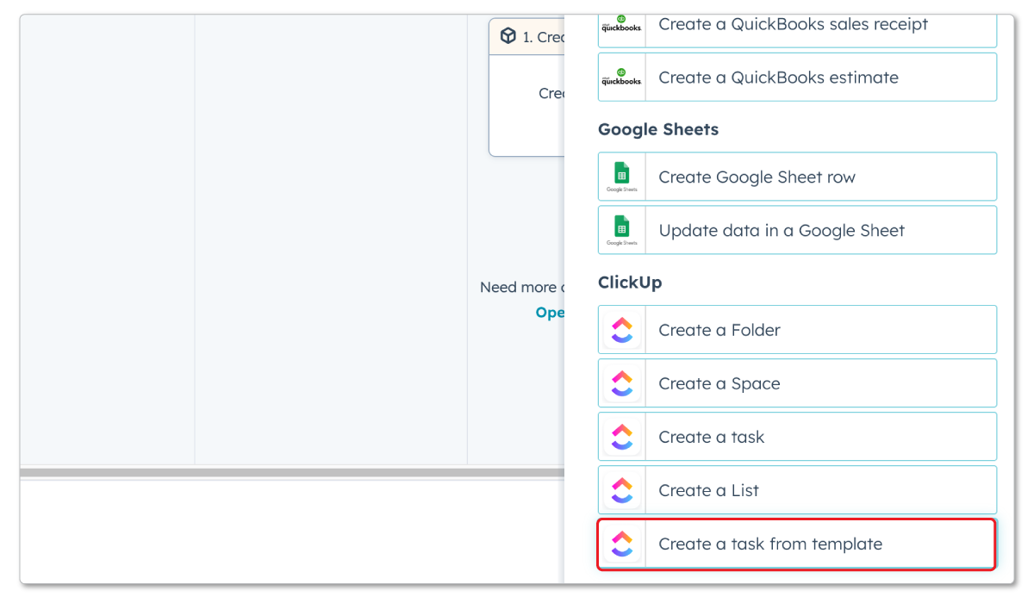This screenshot has height=603, width=1034.
Task: Click the cube icon on workflow step 1
Action: pos(508,36)
